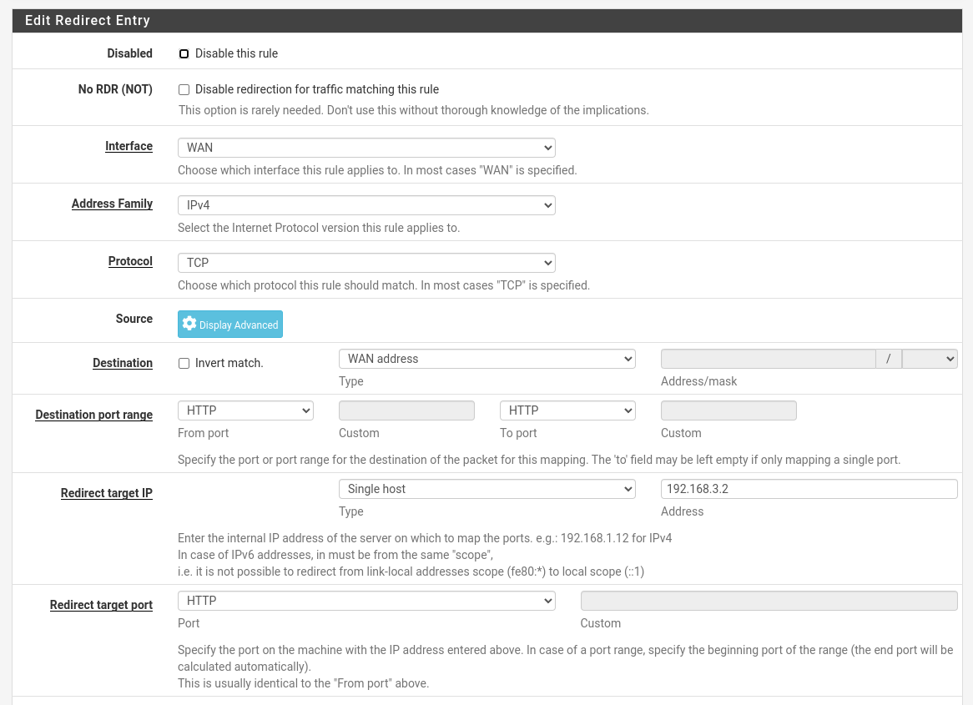Open the Destination subnet mask dropdown
Screen dimensions: 973x705
[930, 359]
